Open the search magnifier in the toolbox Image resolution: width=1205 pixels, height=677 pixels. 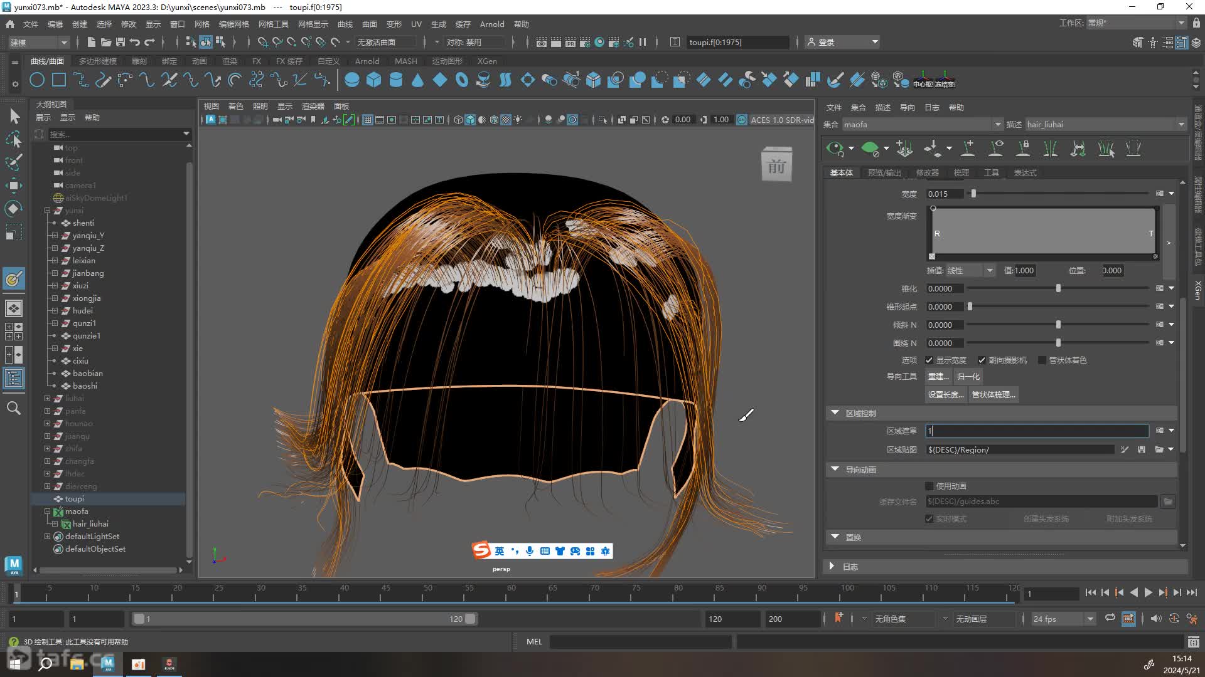tap(14, 408)
